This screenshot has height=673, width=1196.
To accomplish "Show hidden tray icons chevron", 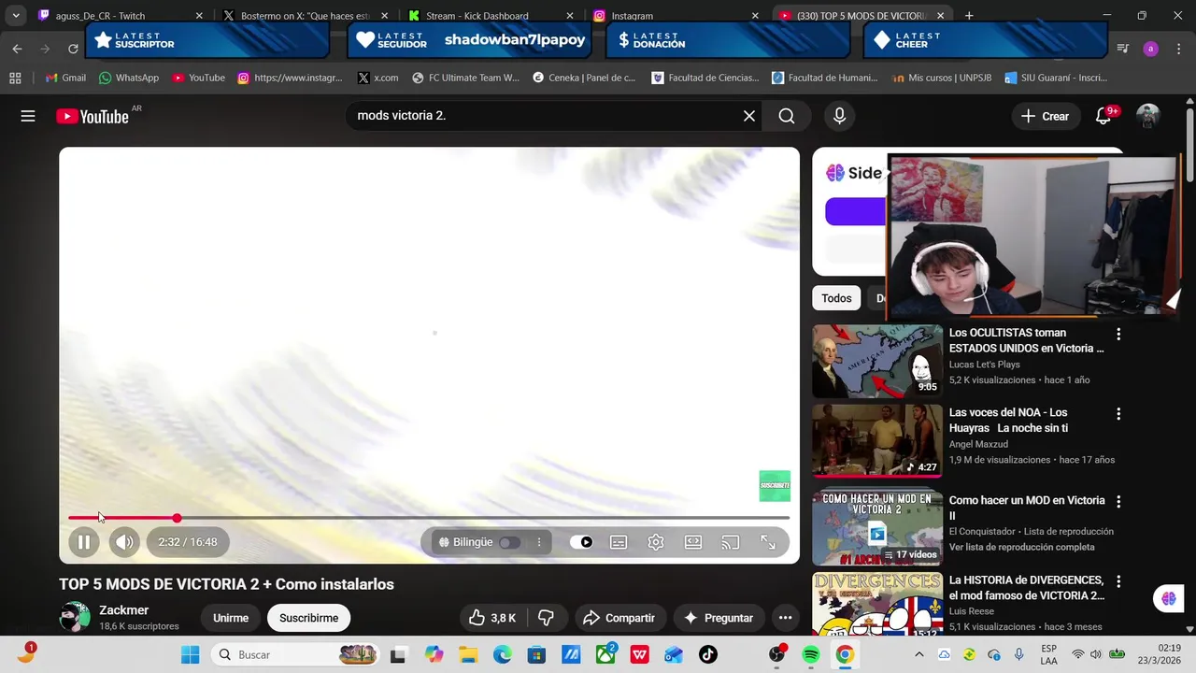I will [x=918, y=654].
